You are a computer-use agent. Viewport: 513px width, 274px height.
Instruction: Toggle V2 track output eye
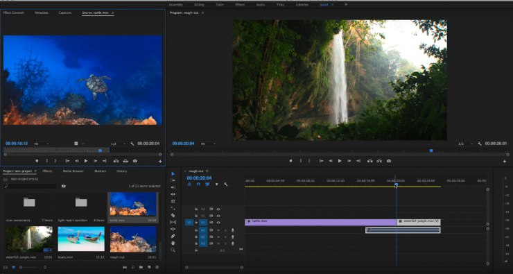click(x=218, y=216)
